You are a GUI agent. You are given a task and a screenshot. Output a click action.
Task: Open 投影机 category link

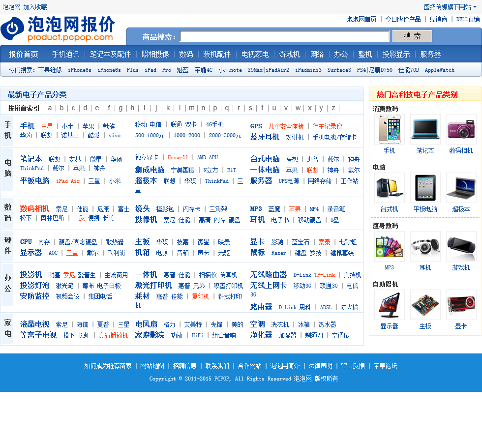(x=31, y=274)
